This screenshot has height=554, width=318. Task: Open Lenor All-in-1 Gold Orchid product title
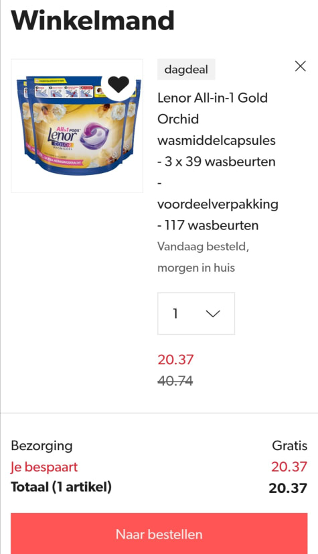point(218,162)
